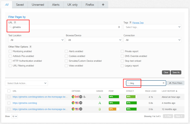
Task: Check the Video enabled option
Action: [66, 66]
